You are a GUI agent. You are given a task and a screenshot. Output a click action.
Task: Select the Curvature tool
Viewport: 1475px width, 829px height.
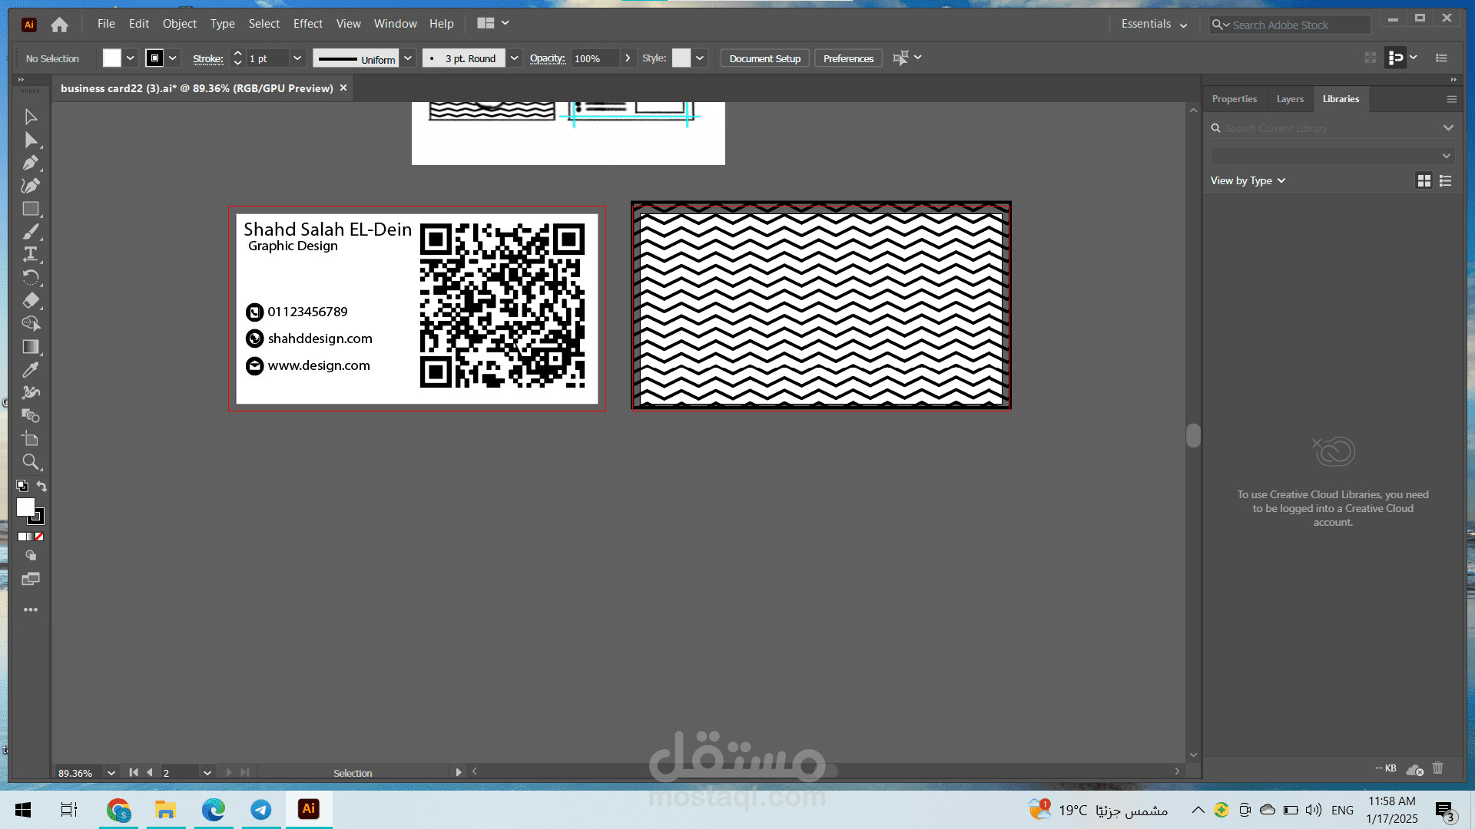31,186
